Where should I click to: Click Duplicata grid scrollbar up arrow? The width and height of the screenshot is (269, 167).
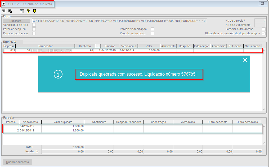264,51
